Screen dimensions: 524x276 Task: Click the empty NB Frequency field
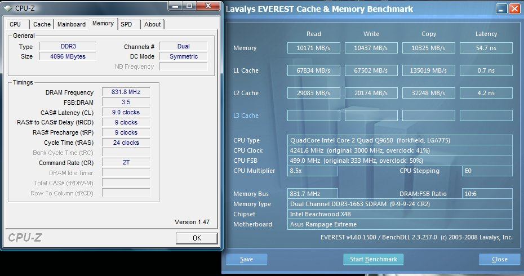pyautogui.click(x=184, y=66)
